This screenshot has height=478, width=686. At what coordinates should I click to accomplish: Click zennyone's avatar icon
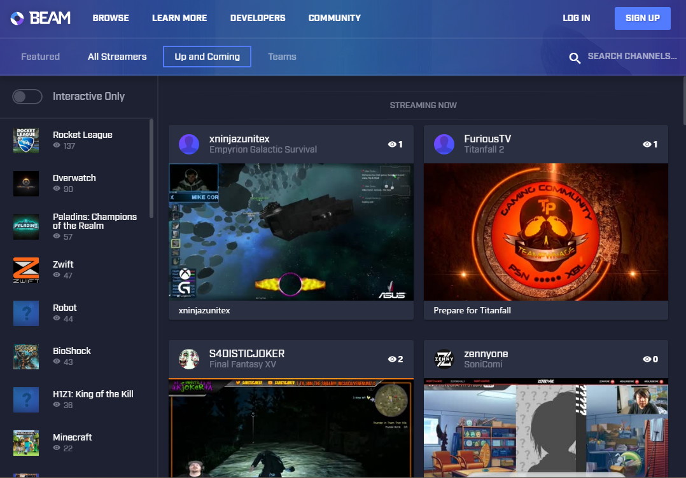tap(444, 359)
